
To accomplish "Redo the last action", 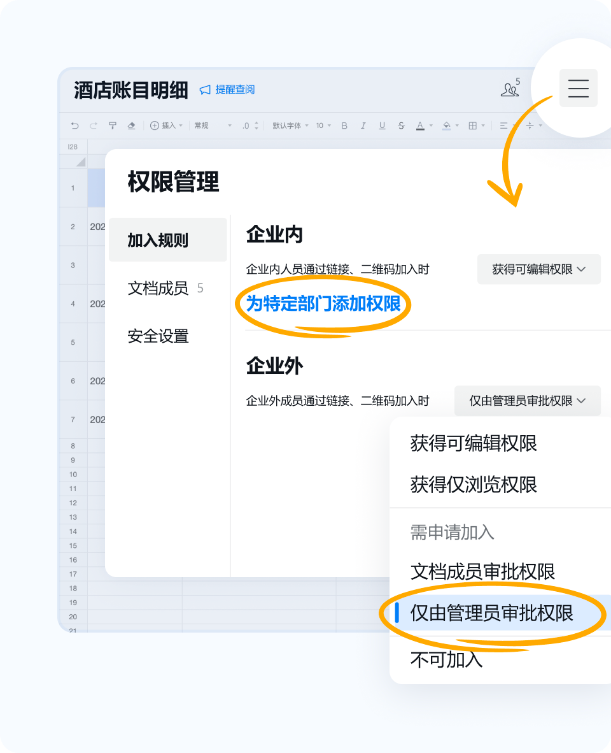I will (x=94, y=125).
